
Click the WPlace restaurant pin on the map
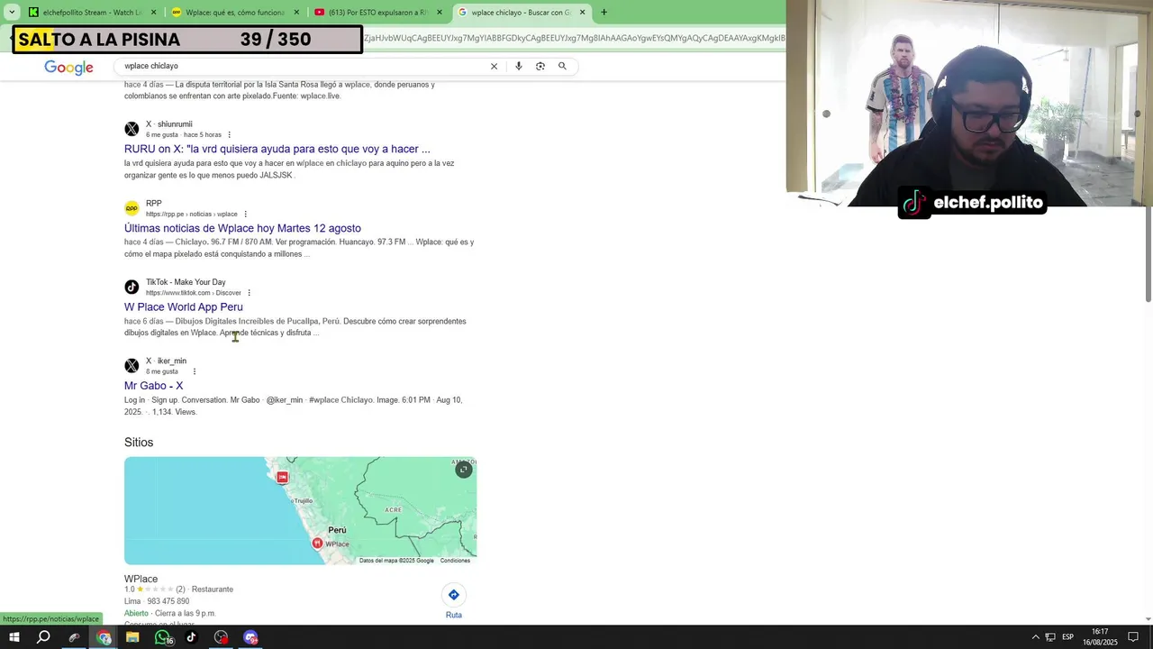pyautogui.click(x=317, y=543)
